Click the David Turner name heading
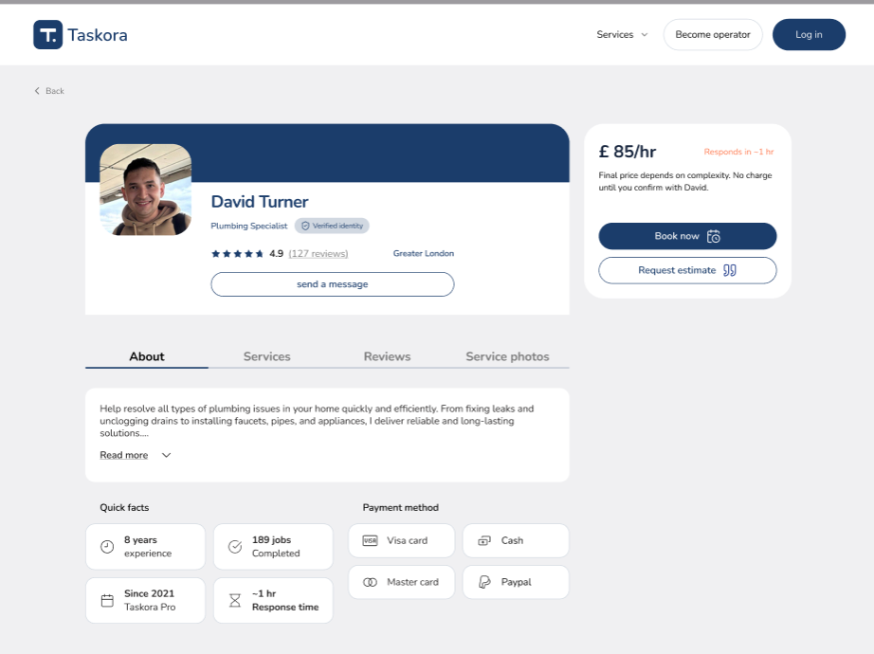 tap(259, 202)
